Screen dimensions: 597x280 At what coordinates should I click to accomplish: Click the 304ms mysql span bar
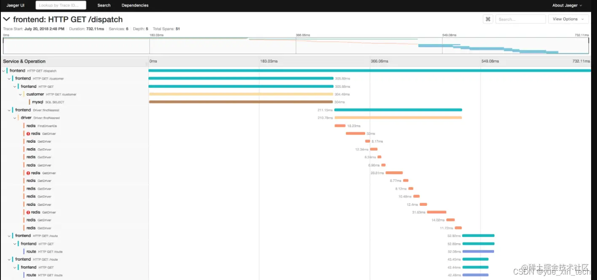pos(241,102)
